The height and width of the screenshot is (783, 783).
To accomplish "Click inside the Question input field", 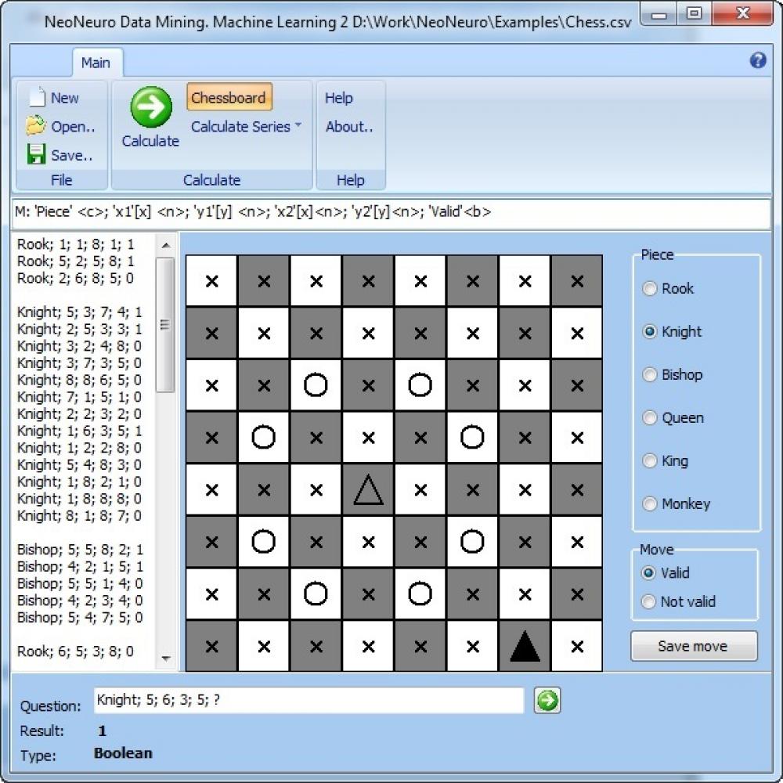I will coord(309,699).
